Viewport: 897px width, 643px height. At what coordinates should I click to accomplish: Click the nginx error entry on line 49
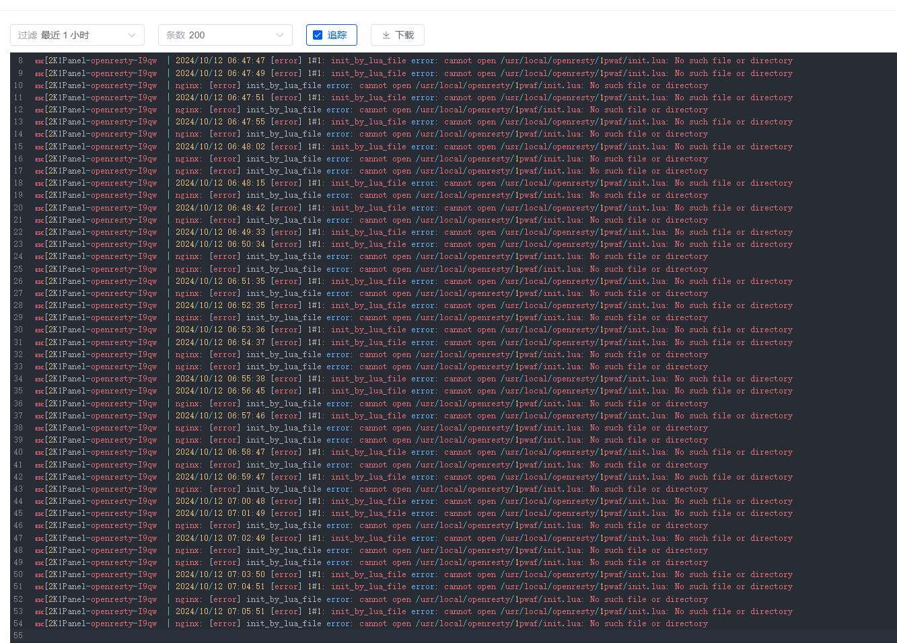[371, 562]
